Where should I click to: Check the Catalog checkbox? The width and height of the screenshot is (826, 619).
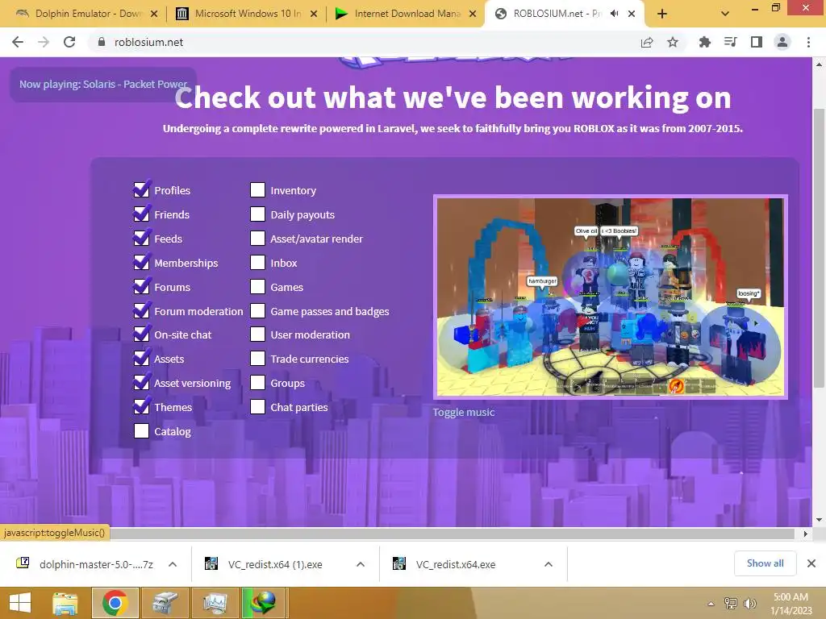(141, 431)
